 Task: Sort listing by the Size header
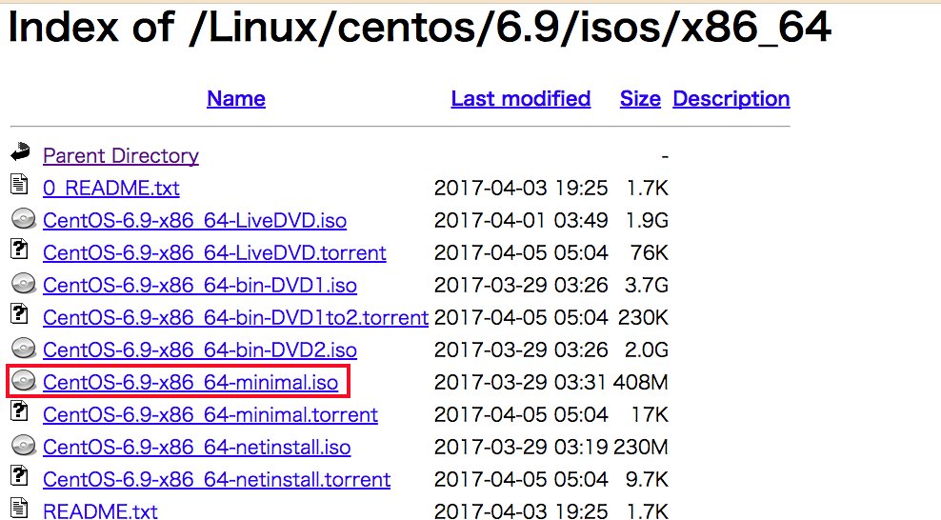640,98
